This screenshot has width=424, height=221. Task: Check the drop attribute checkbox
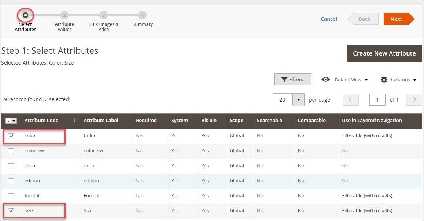[11, 166]
